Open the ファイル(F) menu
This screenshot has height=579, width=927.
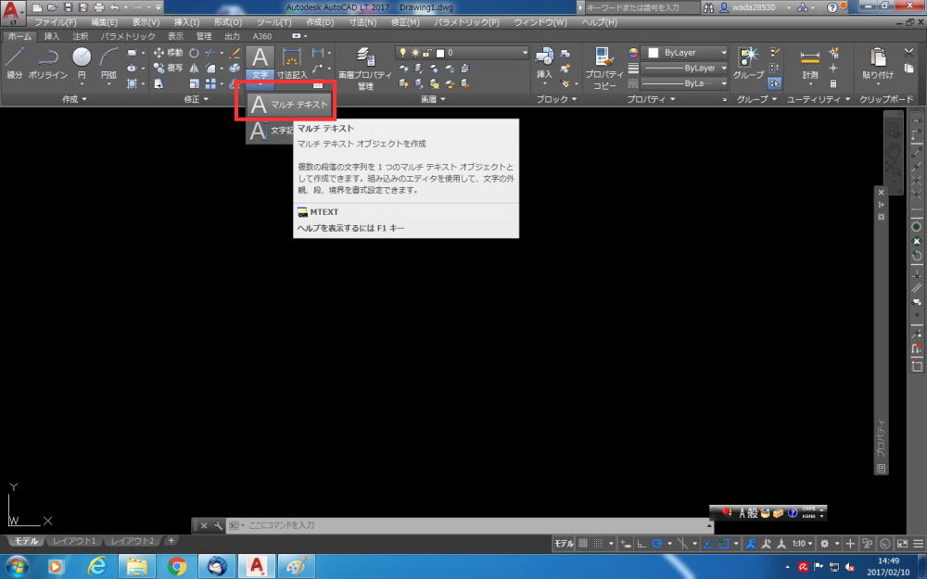click(x=56, y=22)
